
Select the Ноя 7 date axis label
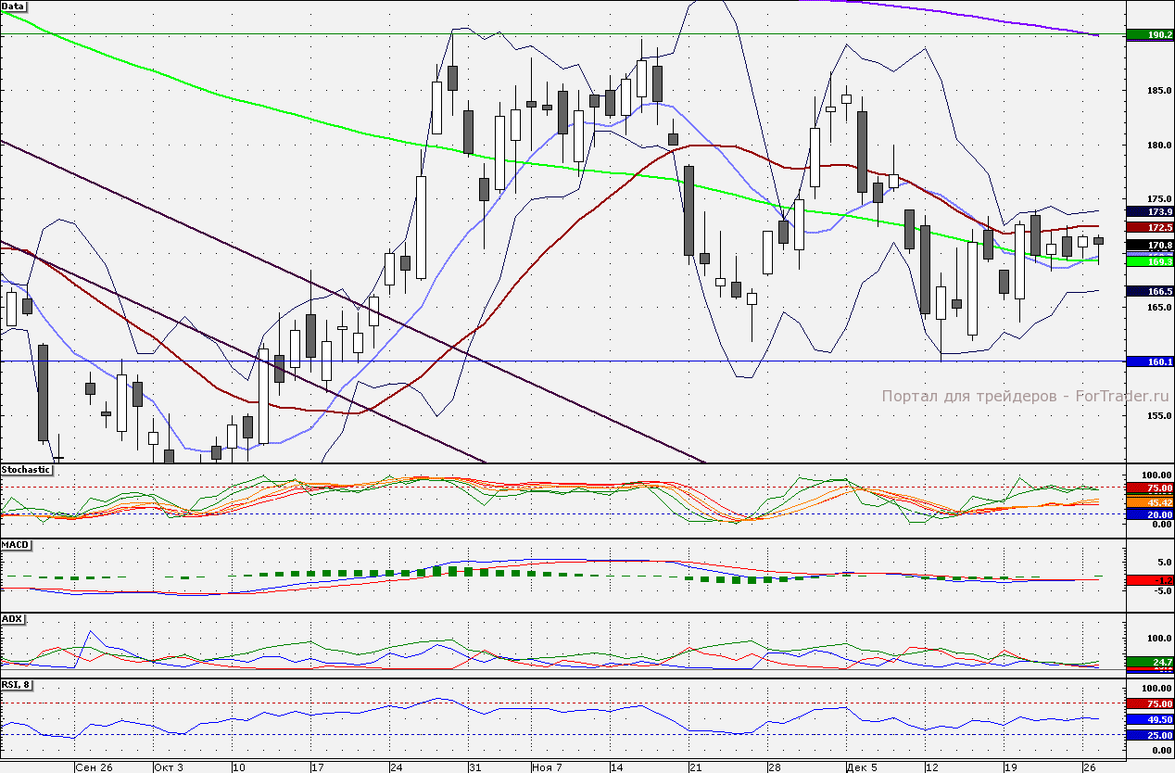(x=548, y=767)
